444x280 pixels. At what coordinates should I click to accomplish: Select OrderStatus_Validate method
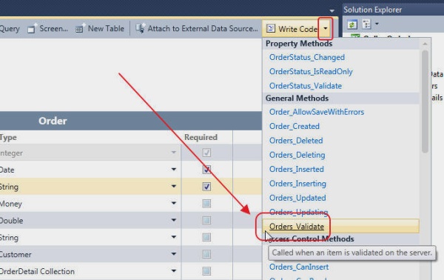[x=306, y=86]
